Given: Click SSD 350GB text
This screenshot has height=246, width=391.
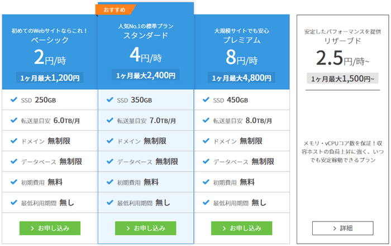Looking at the screenshot, I should point(135,100).
